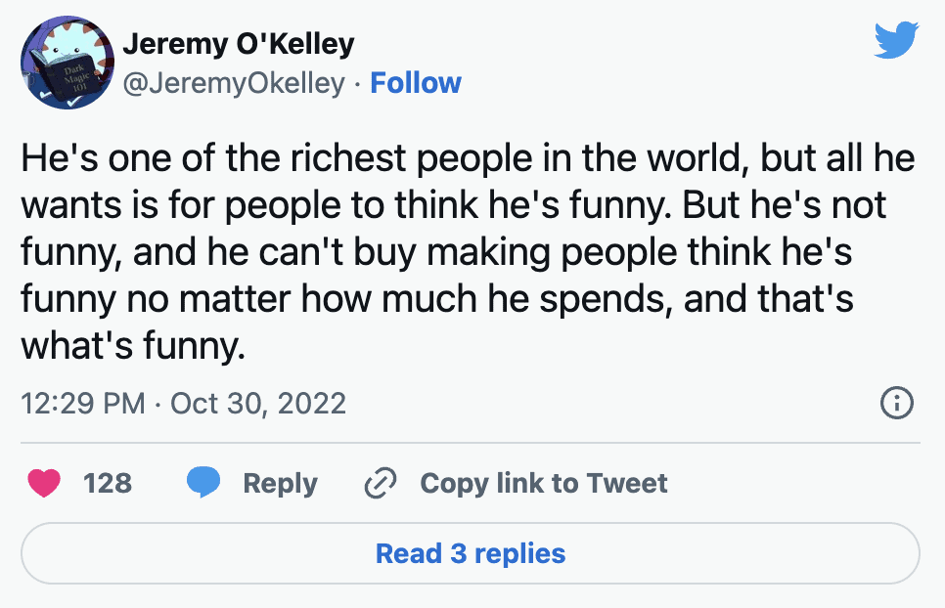
Task: Open the tweet timestamp Oct 30, 2022
Action: click(184, 403)
